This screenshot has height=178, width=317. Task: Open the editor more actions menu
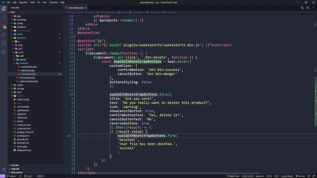coord(313,8)
